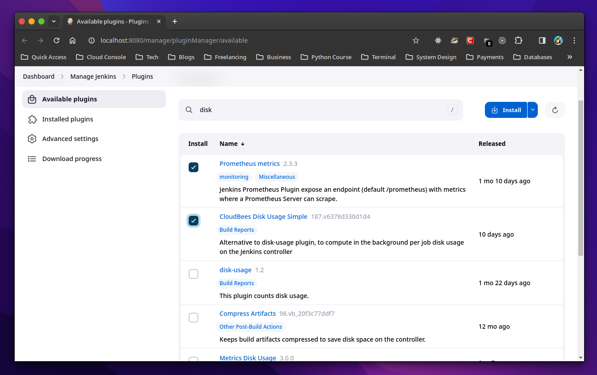
Task: Click the Plugins breadcrumb
Action: 142,77
